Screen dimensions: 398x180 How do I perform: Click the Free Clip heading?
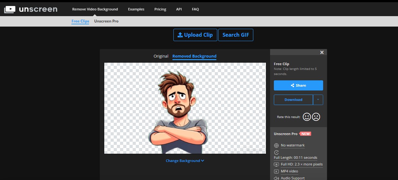[281, 64]
